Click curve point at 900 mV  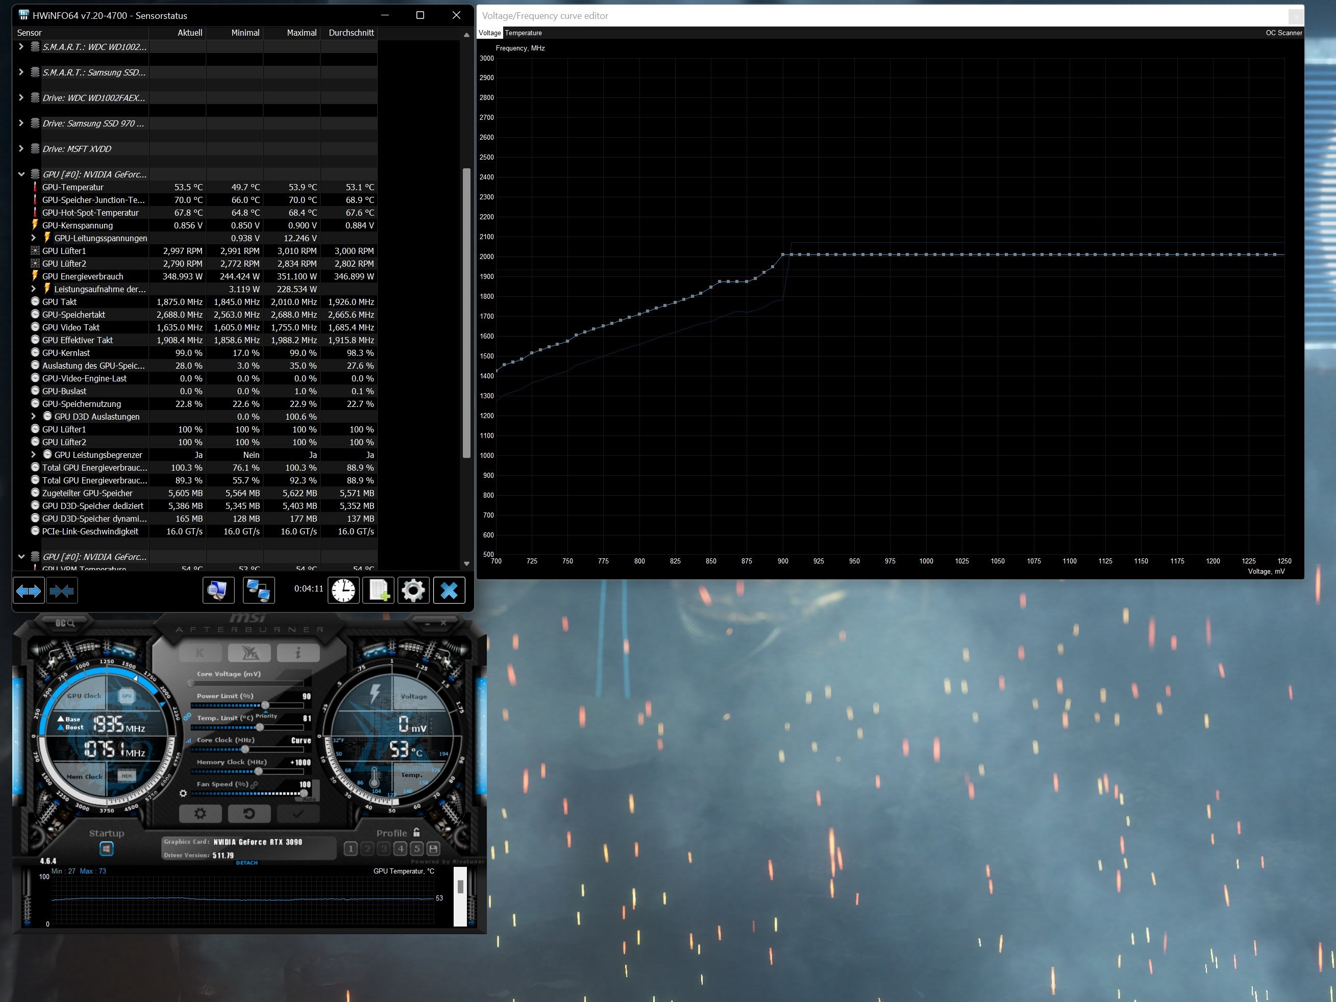[783, 255]
